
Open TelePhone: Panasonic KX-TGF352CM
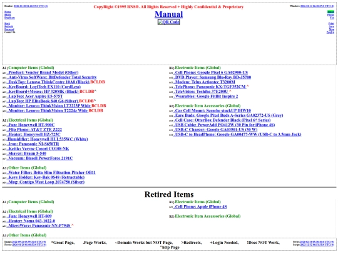(x=210, y=87)
